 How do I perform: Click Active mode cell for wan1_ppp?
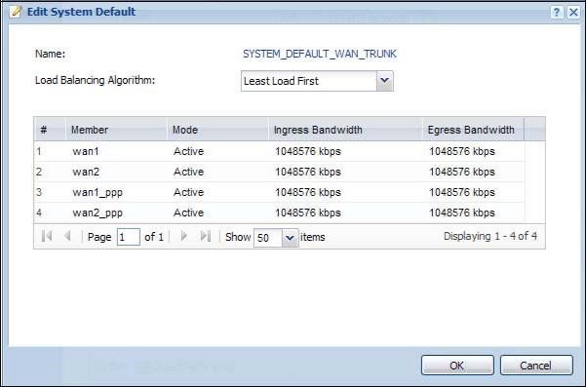click(217, 192)
